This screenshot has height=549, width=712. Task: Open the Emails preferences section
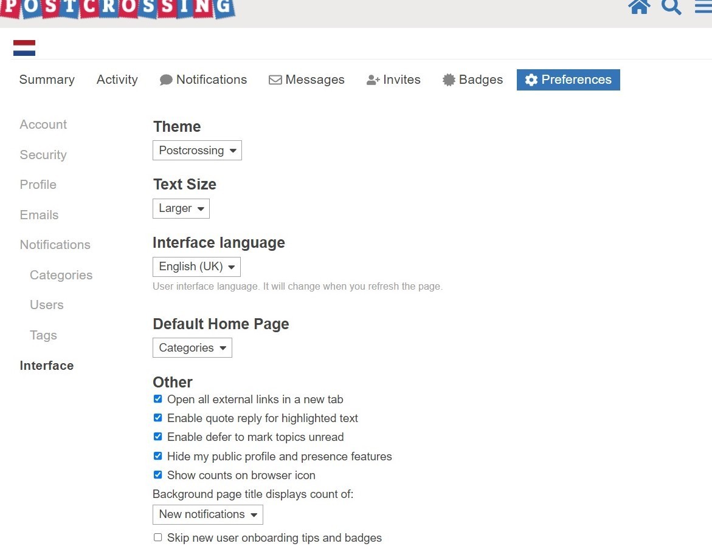point(39,215)
